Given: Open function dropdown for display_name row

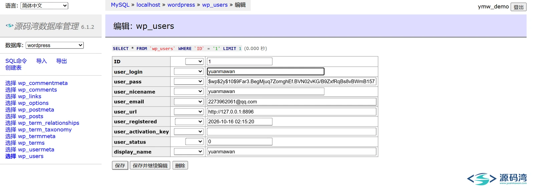Looking at the screenshot, I should pos(189,151).
